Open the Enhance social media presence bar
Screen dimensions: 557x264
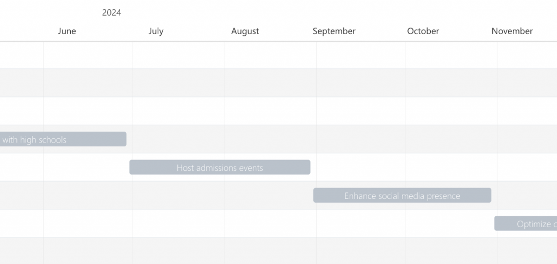point(402,195)
